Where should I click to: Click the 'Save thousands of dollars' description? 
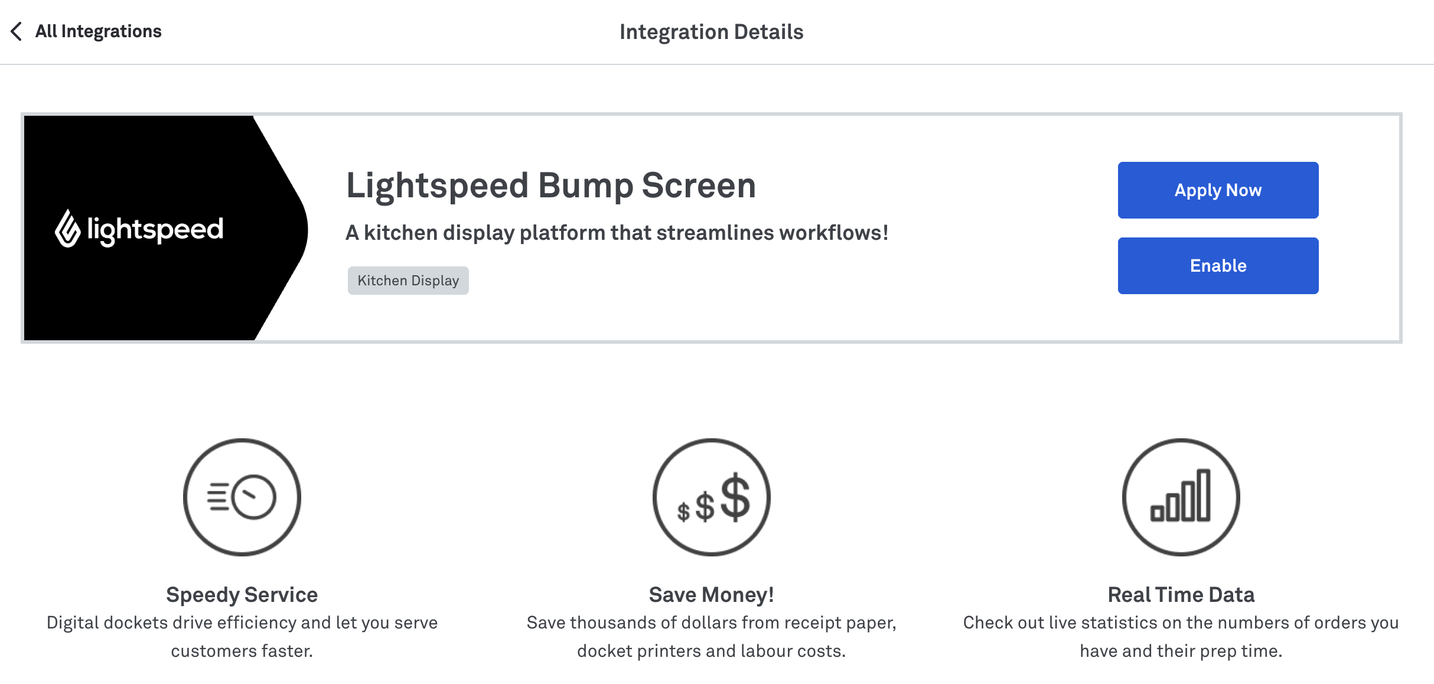(711, 637)
